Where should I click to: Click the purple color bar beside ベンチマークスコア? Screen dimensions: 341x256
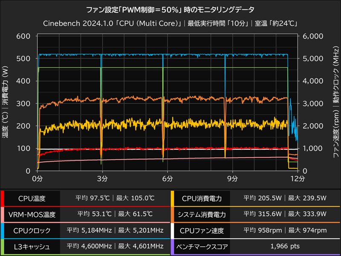click(x=173, y=246)
